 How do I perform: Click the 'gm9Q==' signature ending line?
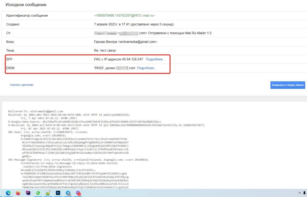(27, 156)
